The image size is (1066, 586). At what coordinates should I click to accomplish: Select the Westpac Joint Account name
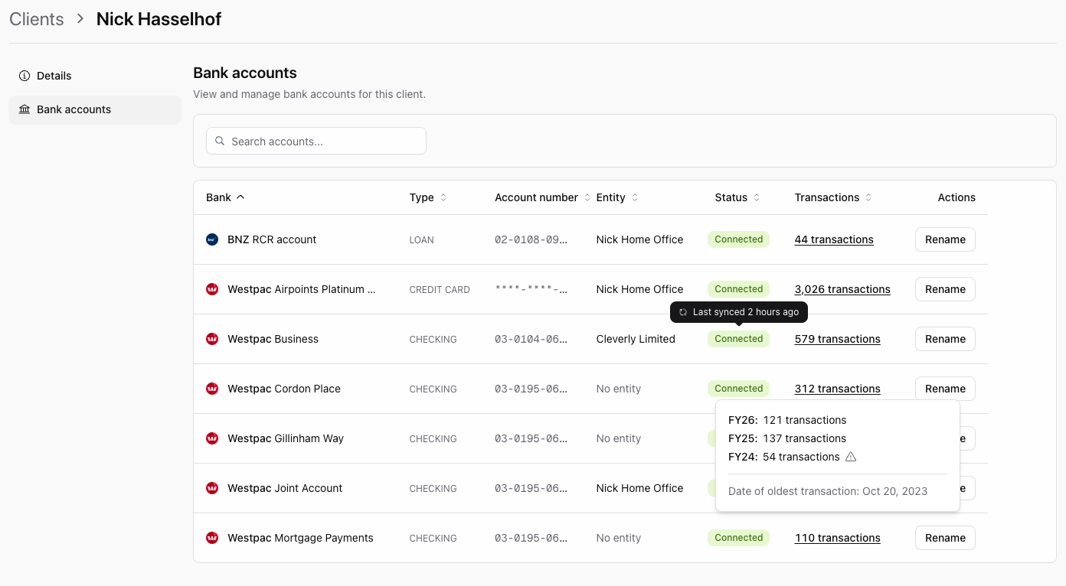[x=285, y=488]
